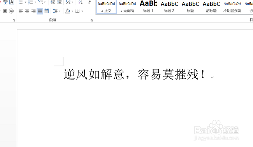Toggle the highlighted Justify alignment
Screen dimensions: 253x147
[x=40, y=11]
